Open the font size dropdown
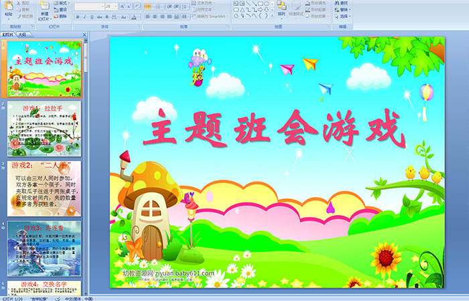This screenshot has height=301, width=469. coord(115,6)
